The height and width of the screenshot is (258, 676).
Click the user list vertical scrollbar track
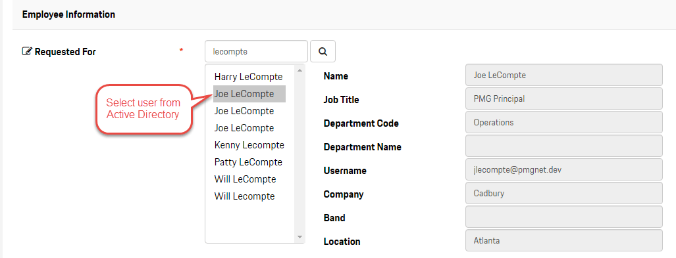(x=299, y=154)
